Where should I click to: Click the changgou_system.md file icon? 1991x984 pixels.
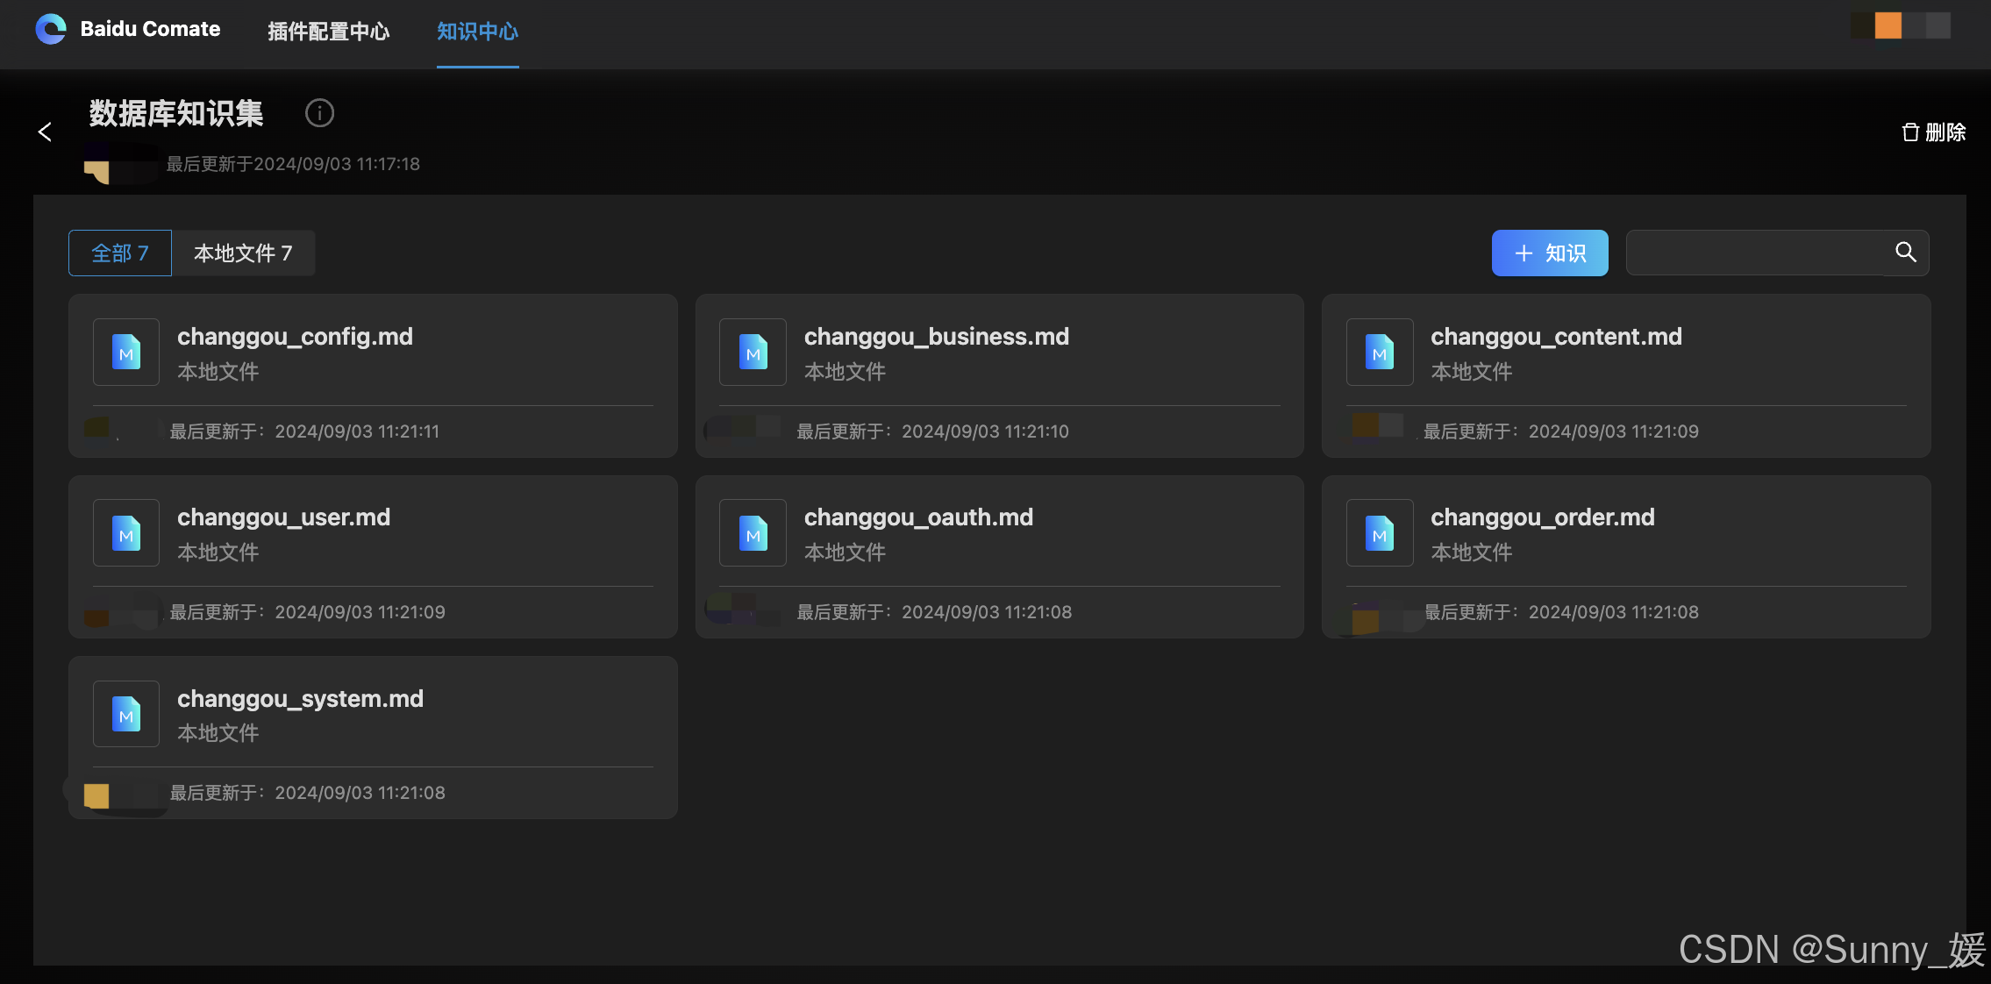coord(126,714)
